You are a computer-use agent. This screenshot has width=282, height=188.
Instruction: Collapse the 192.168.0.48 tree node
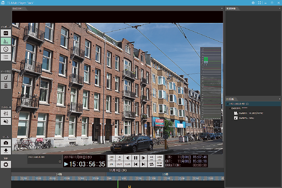228,103
